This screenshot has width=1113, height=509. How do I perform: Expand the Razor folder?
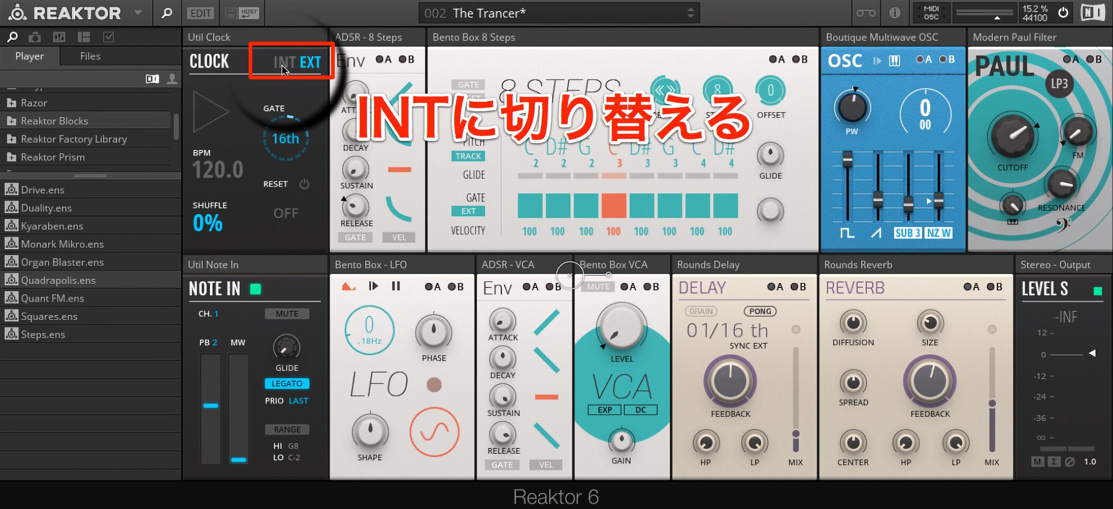[x=11, y=103]
